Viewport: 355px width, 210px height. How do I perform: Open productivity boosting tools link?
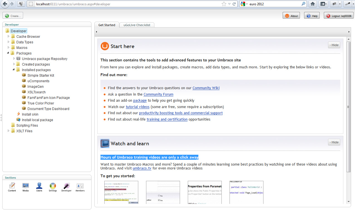pos(181,113)
